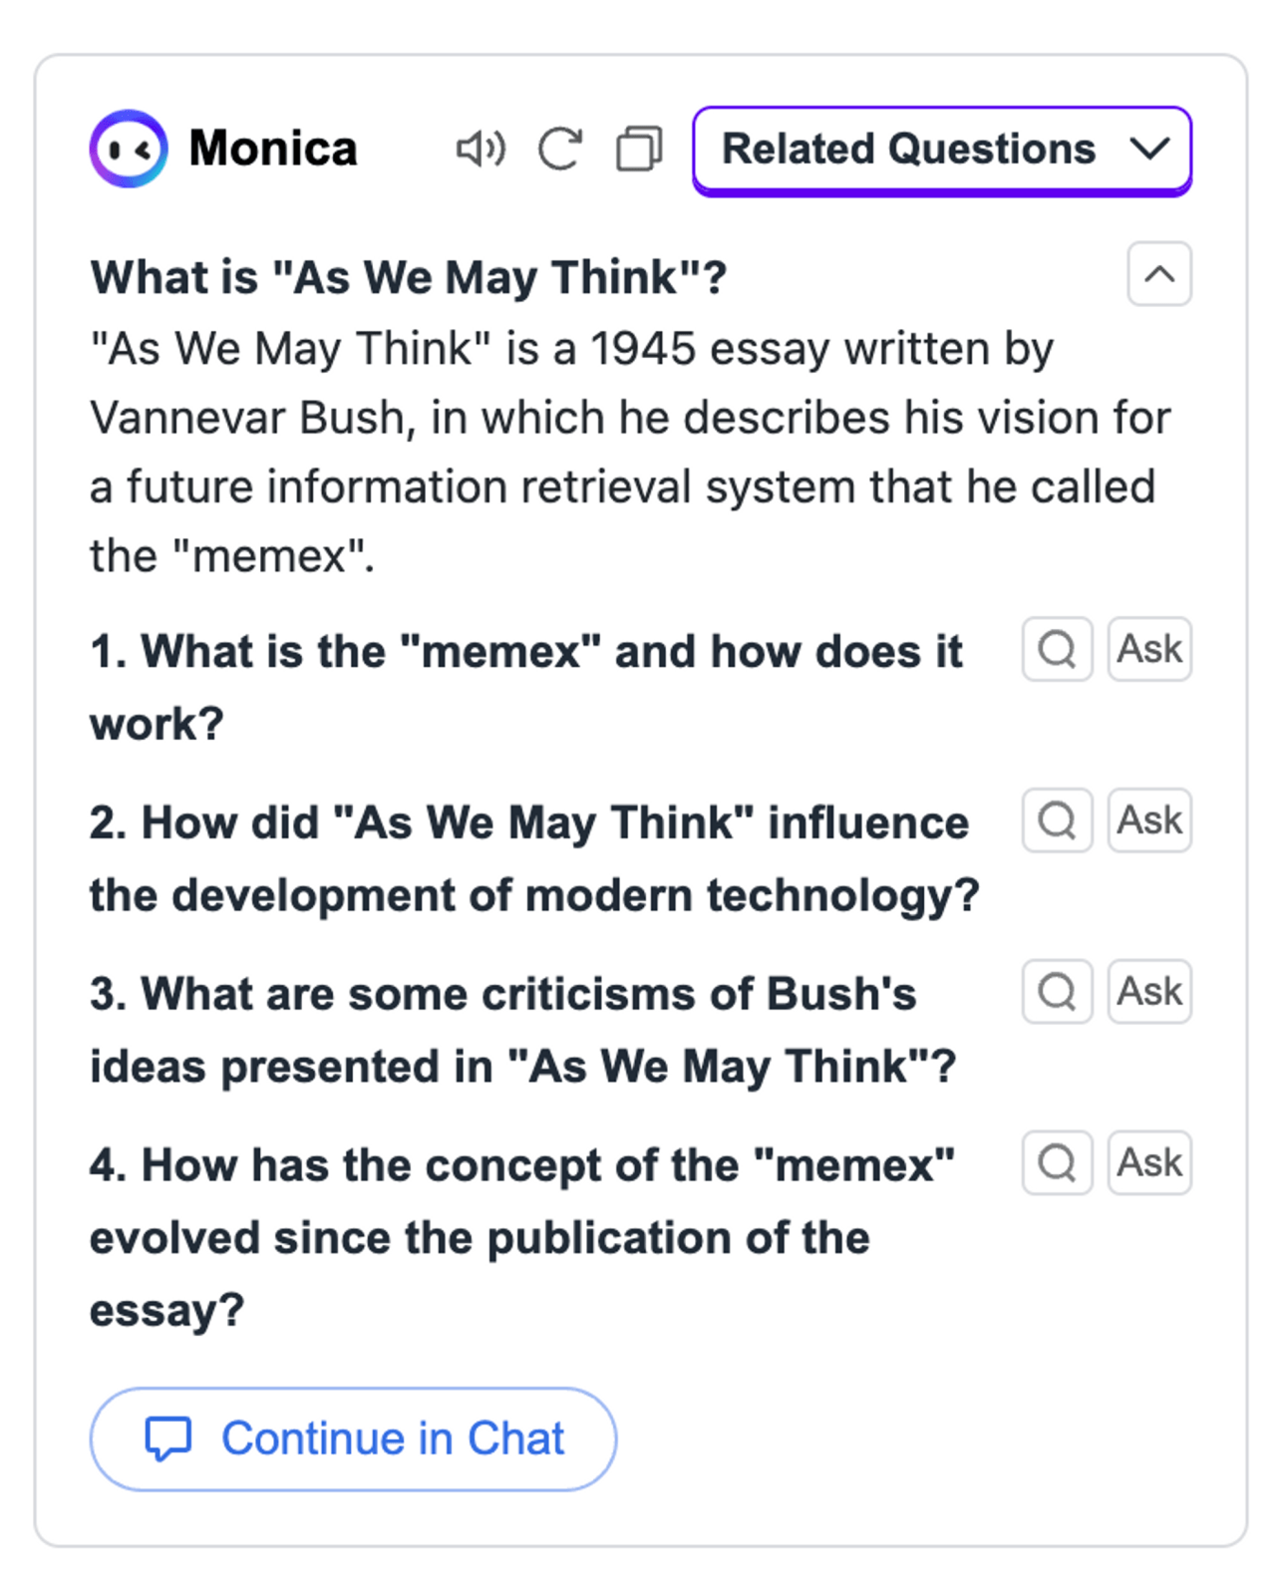Ask about how the memex works
This screenshot has width=1288, height=1594.
coord(1148,650)
